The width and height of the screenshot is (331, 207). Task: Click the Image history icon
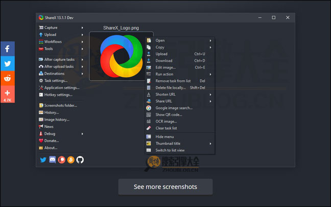click(41, 120)
